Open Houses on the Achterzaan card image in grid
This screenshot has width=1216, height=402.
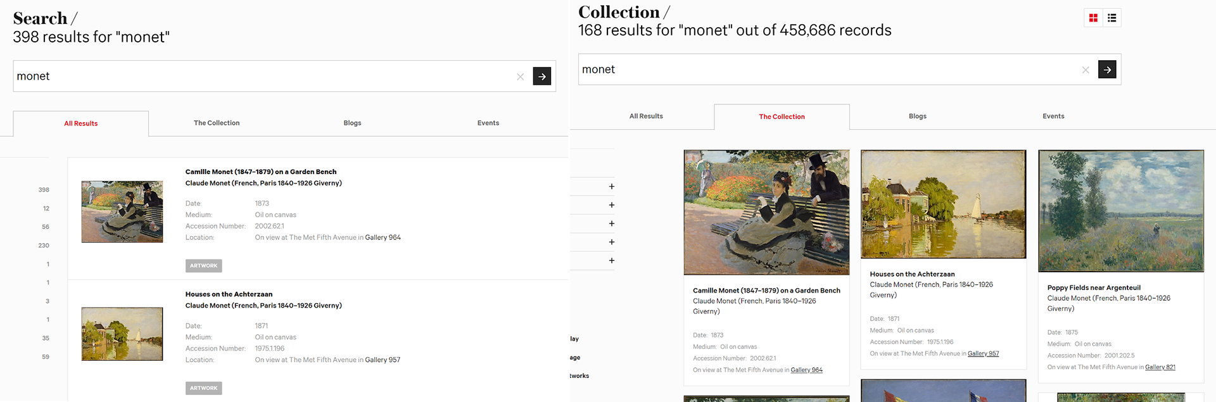tap(943, 204)
